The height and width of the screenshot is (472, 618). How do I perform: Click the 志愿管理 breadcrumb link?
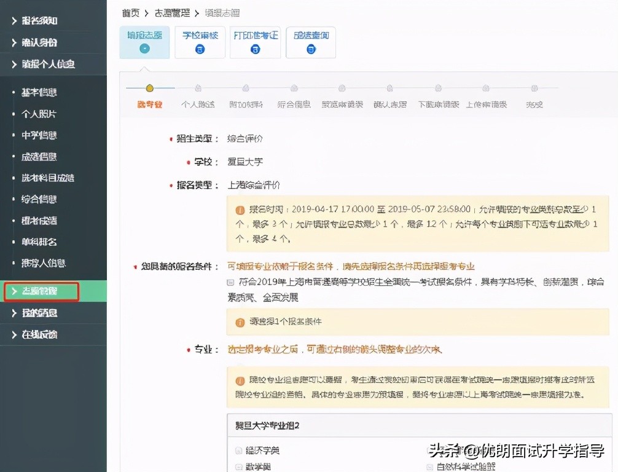pyautogui.click(x=172, y=13)
